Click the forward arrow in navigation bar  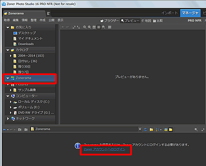click(11, 130)
